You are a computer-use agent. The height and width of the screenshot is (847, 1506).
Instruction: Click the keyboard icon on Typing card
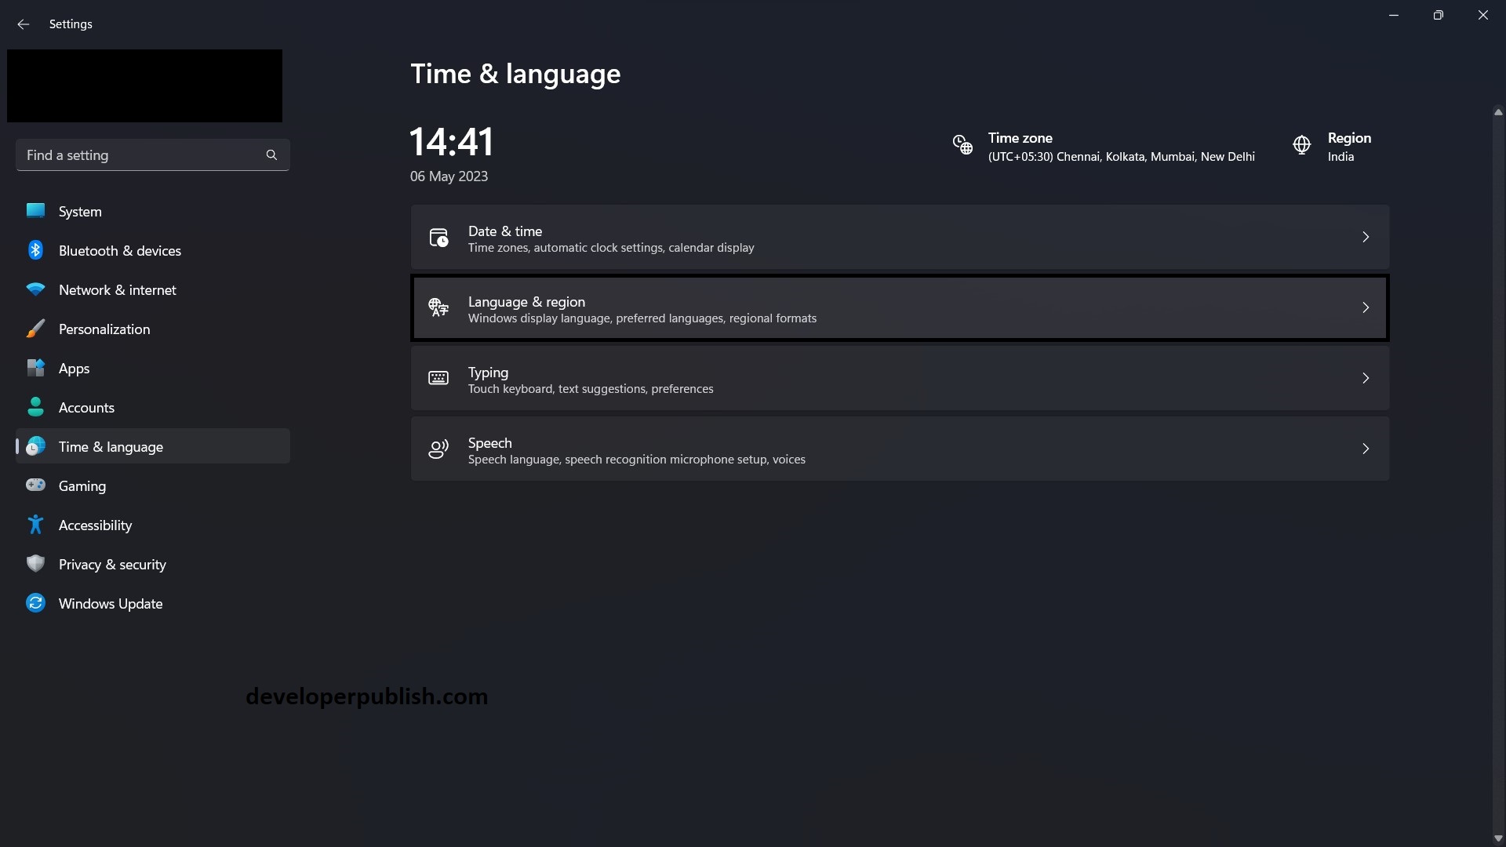pyautogui.click(x=438, y=377)
